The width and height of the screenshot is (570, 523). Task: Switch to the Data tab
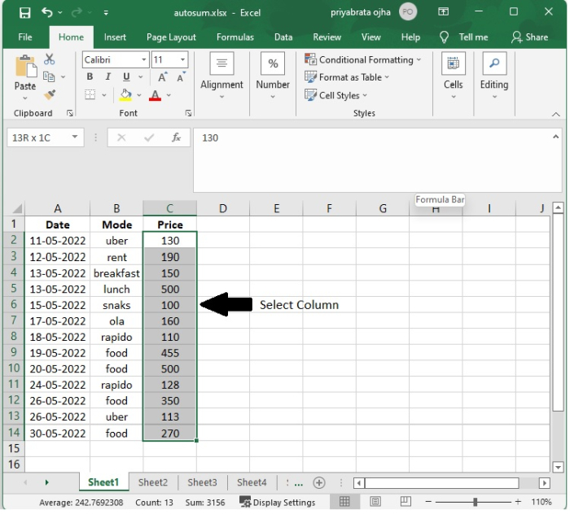click(283, 37)
